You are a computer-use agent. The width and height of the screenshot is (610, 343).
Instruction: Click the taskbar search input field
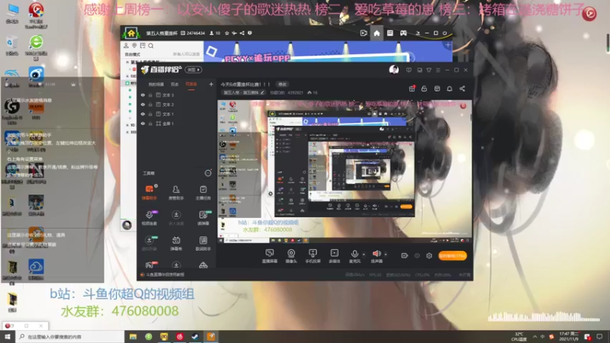pyautogui.click(x=69, y=336)
